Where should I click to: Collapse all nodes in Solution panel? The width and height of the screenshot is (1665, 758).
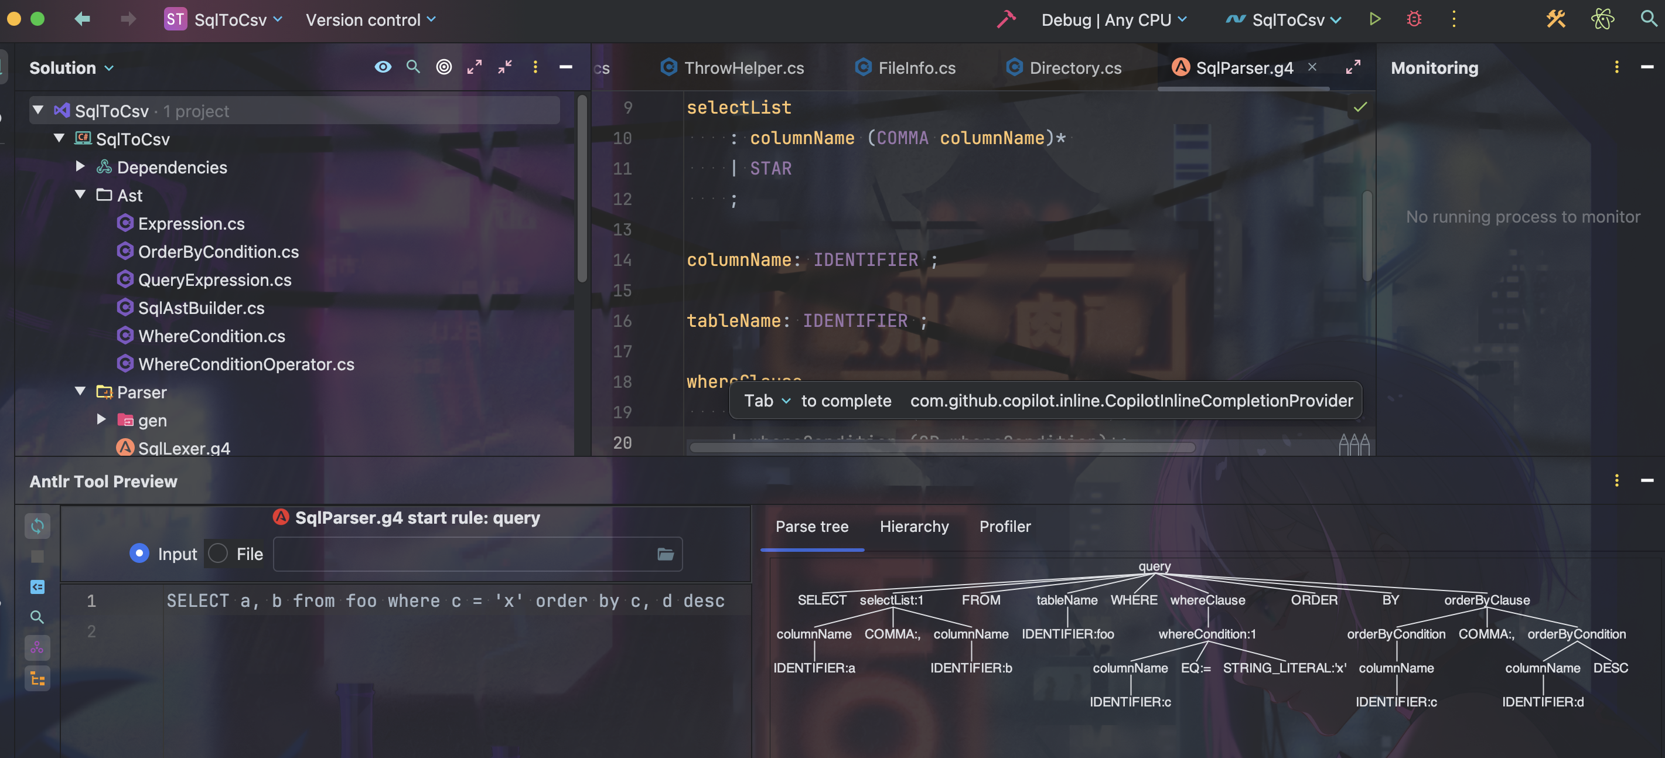505,67
